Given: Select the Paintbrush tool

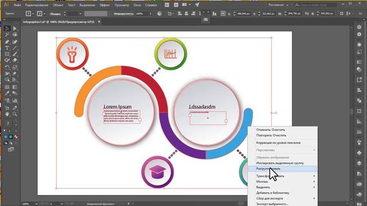Looking at the screenshot, I should 15,54.
